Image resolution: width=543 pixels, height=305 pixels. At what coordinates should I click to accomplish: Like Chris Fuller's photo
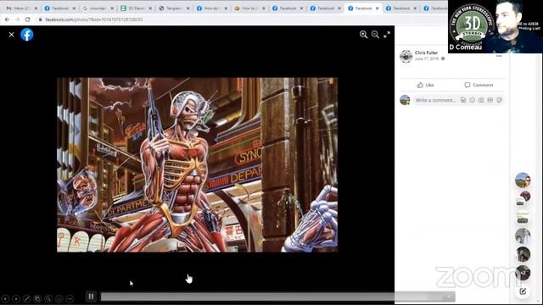coord(425,85)
